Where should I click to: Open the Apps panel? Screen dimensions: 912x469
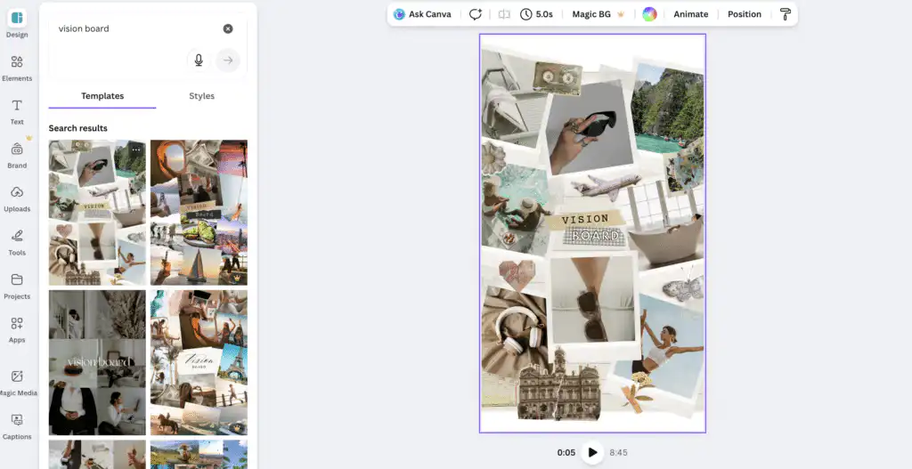tap(17, 329)
